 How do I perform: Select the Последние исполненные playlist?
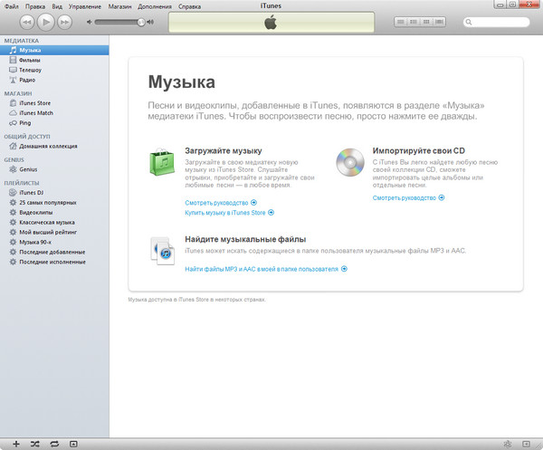(54, 262)
